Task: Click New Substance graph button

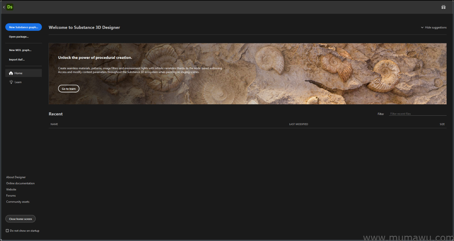Action: click(x=24, y=27)
